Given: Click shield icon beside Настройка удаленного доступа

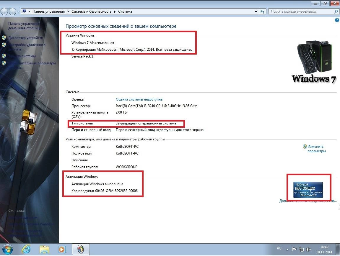Looking at the screenshot, I should pos(4,45).
